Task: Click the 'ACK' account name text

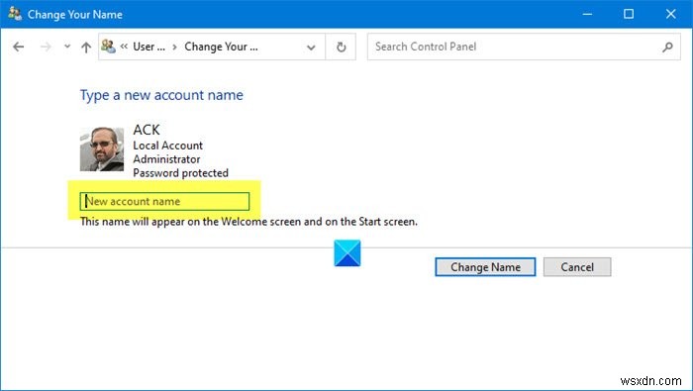Action: pyautogui.click(x=147, y=130)
